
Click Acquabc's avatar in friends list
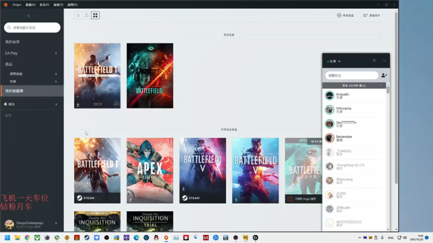point(330,96)
